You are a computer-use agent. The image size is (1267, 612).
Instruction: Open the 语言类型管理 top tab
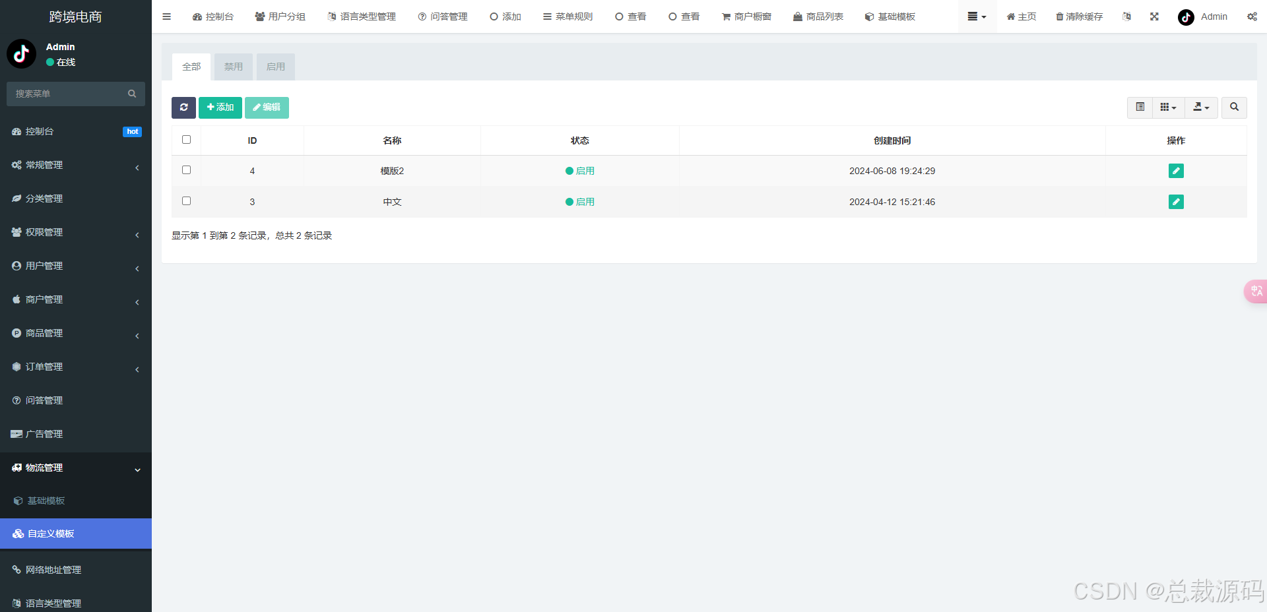click(362, 16)
